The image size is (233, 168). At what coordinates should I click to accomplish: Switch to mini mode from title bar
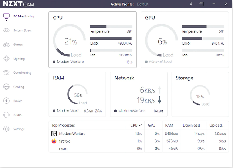(201, 4)
